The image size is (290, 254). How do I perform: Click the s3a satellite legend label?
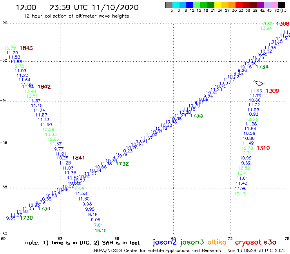coord(270,242)
